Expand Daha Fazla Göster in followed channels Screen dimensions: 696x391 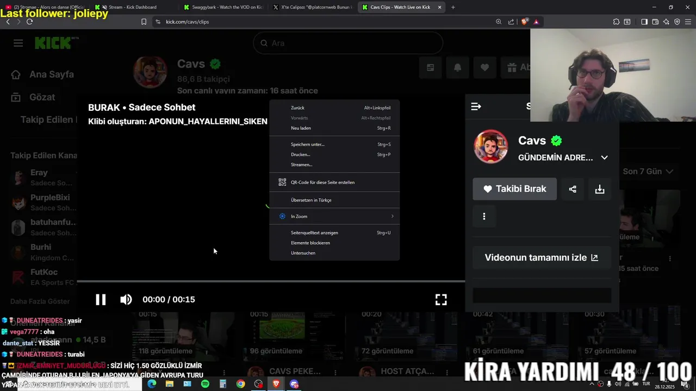(x=40, y=301)
